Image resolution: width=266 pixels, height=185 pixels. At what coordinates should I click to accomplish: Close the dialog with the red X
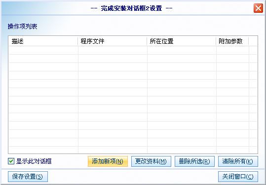coord(258,8)
